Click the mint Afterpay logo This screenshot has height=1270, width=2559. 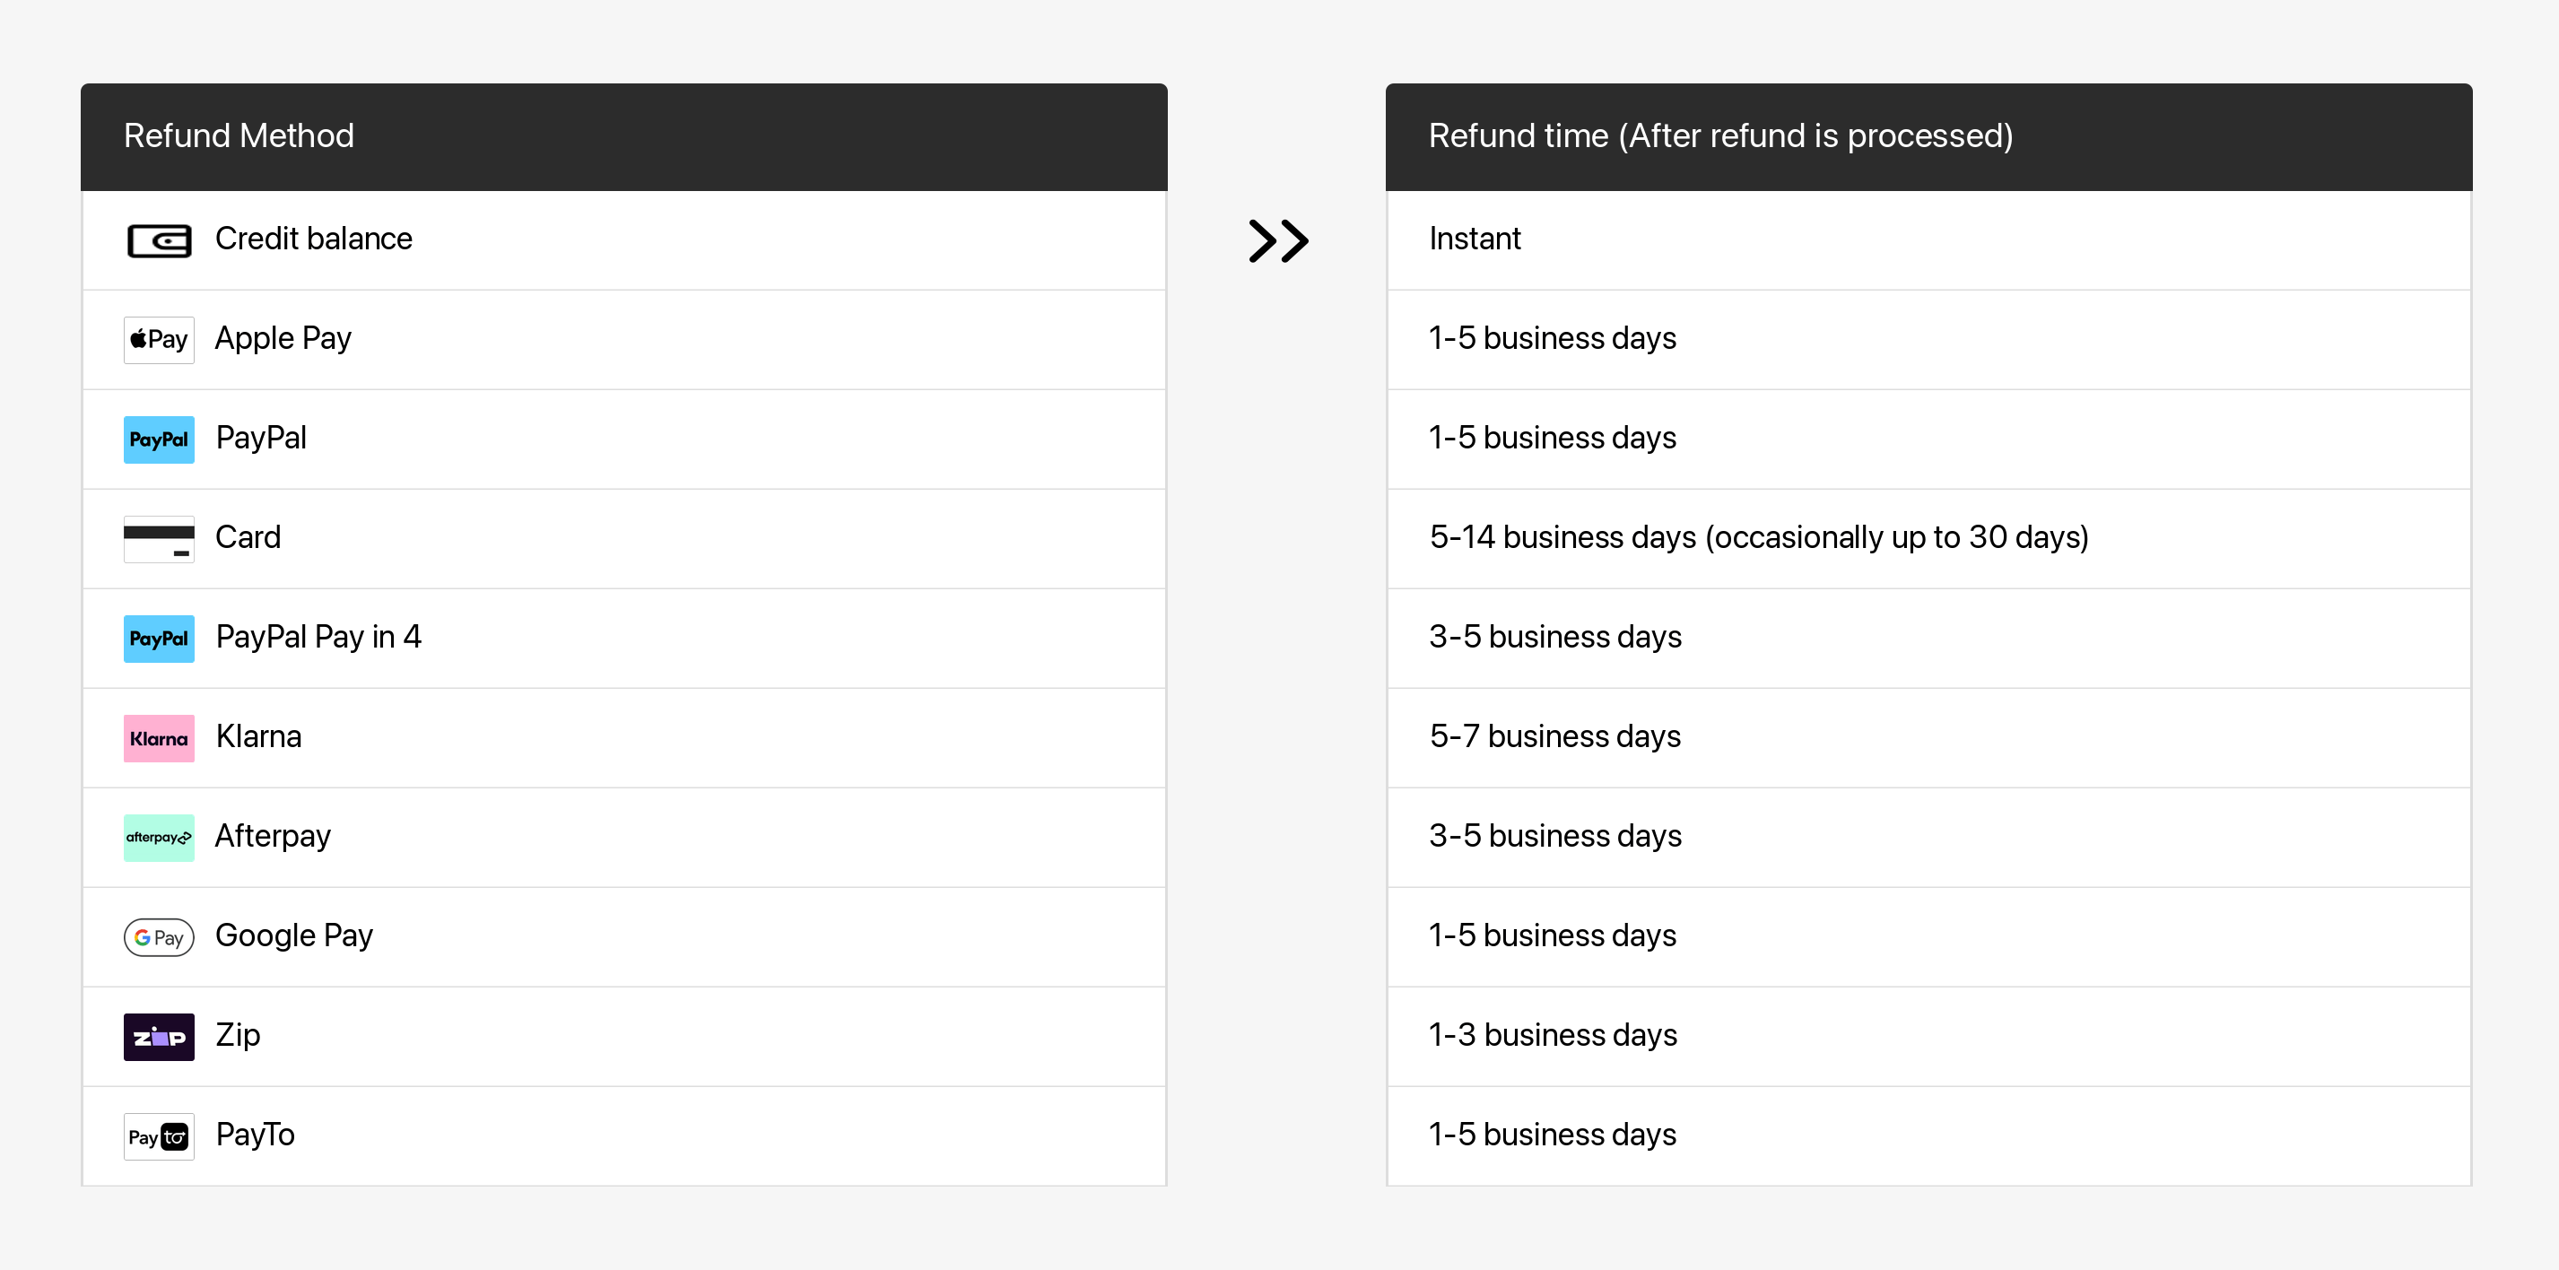coord(159,837)
